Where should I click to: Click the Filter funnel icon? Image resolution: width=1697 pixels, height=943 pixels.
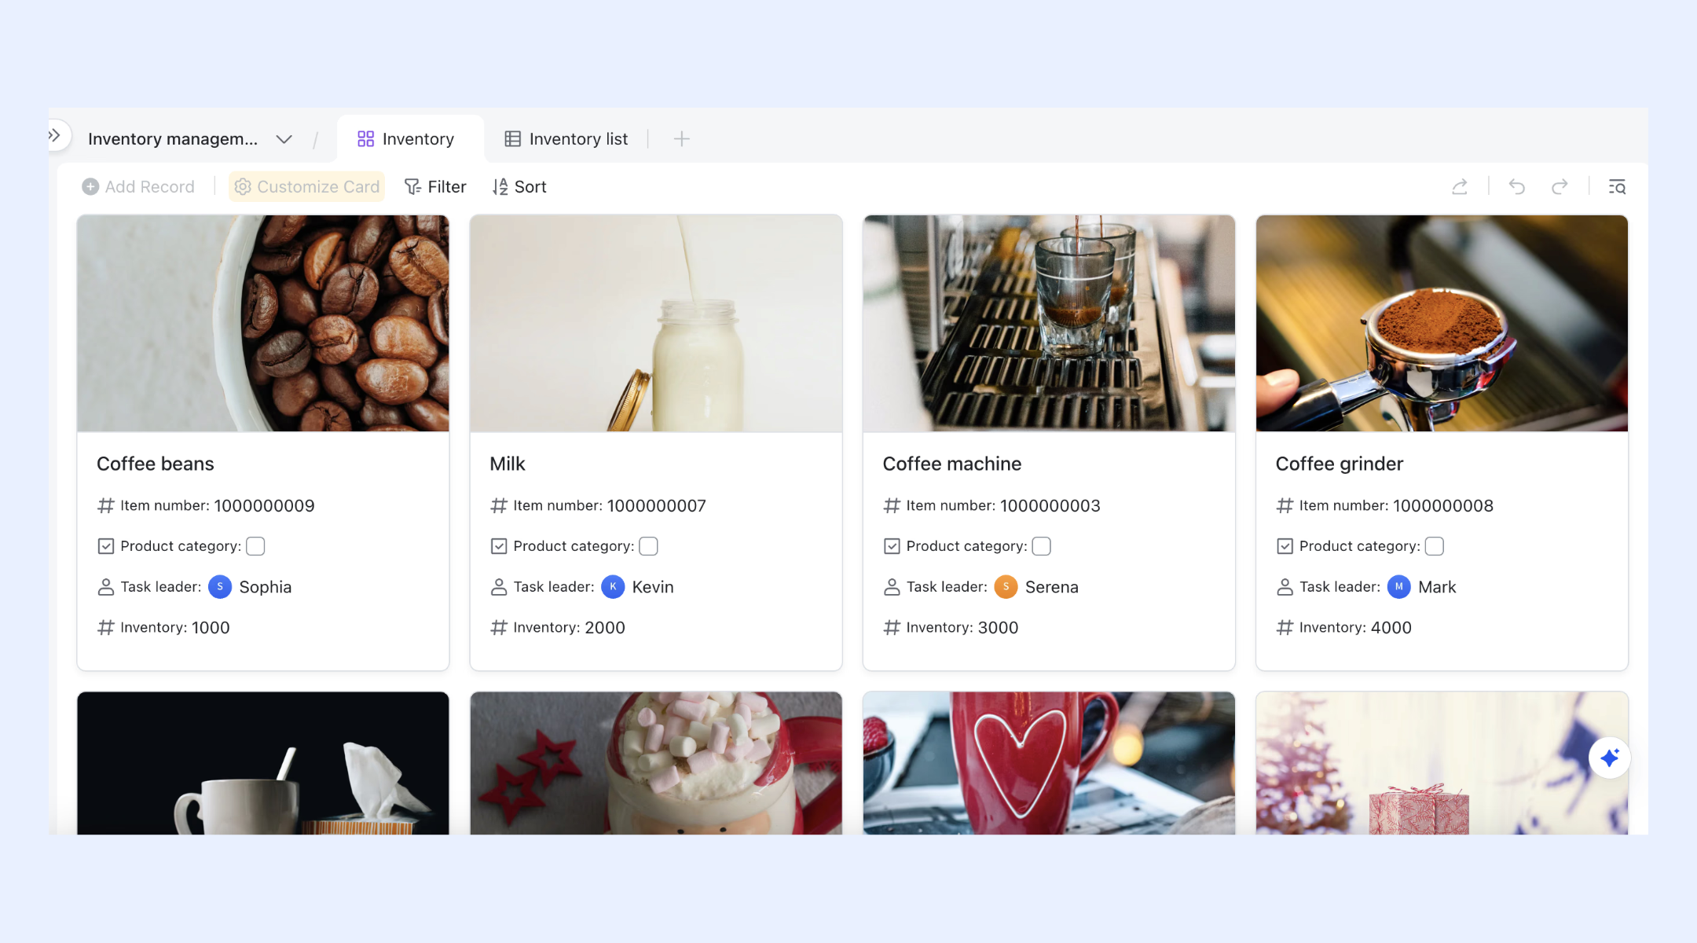[x=412, y=187]
